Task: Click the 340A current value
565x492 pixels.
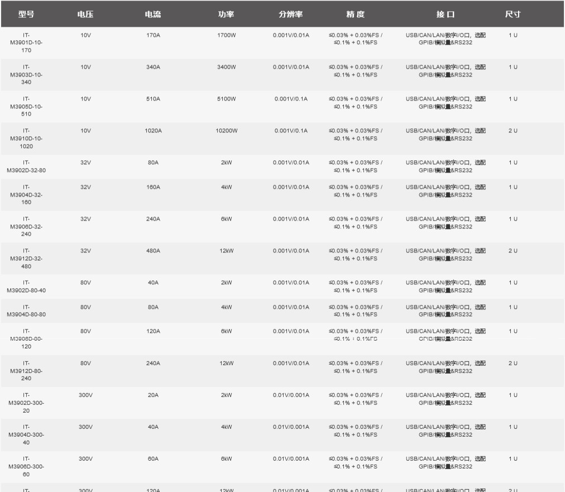Action: tap(153, 67)
